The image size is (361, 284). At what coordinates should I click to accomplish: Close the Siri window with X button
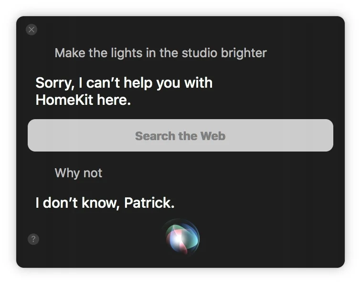tap(32, 30)
